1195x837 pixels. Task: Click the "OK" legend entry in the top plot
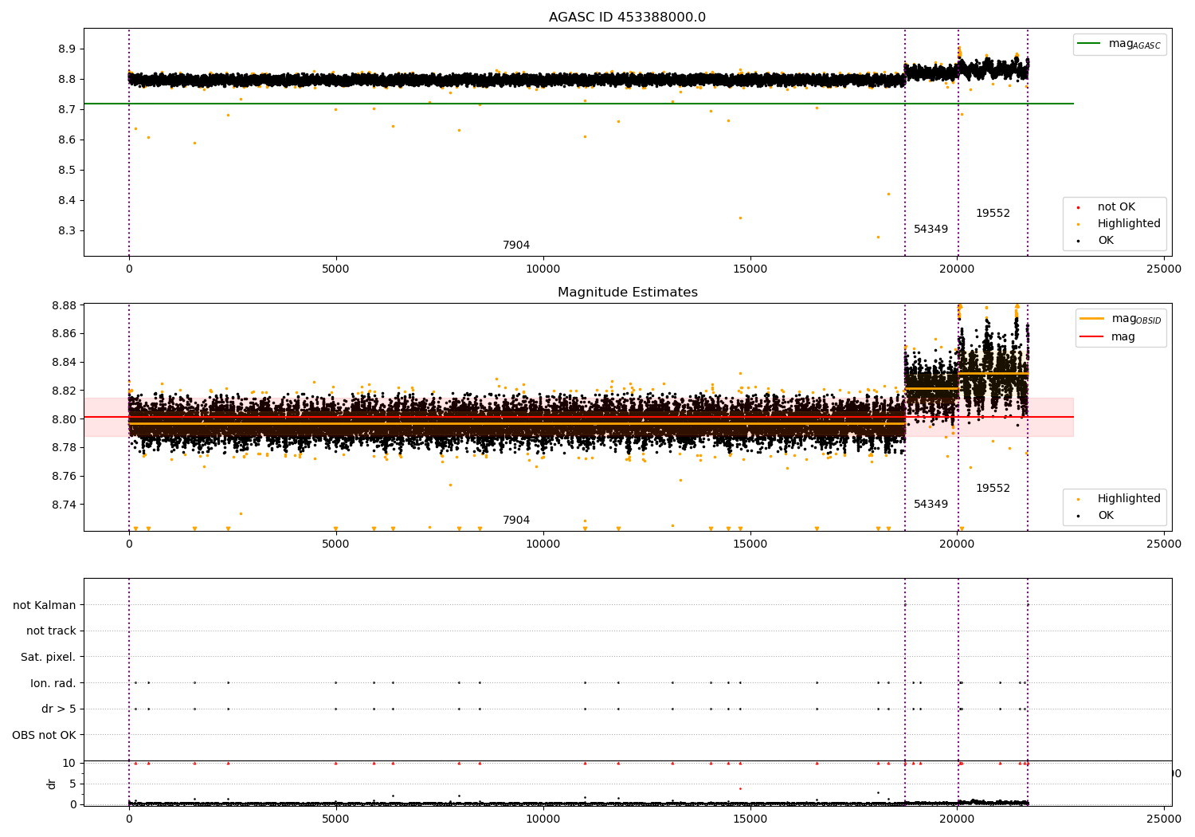1095,241
